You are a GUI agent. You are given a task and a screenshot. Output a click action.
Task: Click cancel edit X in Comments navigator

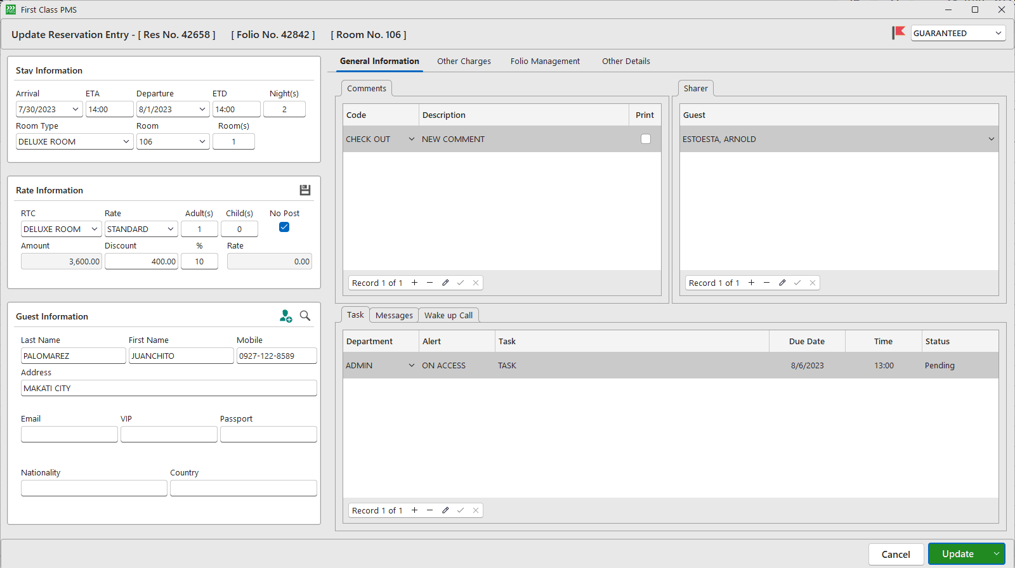(x=476, y=283)
